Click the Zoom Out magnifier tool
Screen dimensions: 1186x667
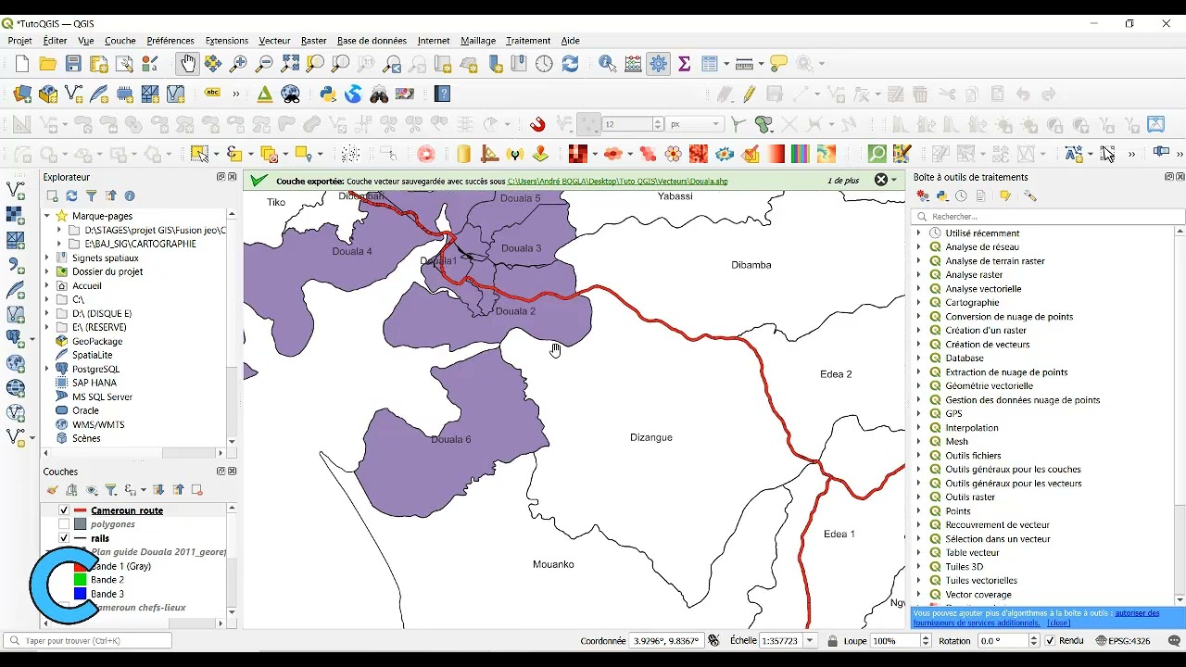point(265,64)
